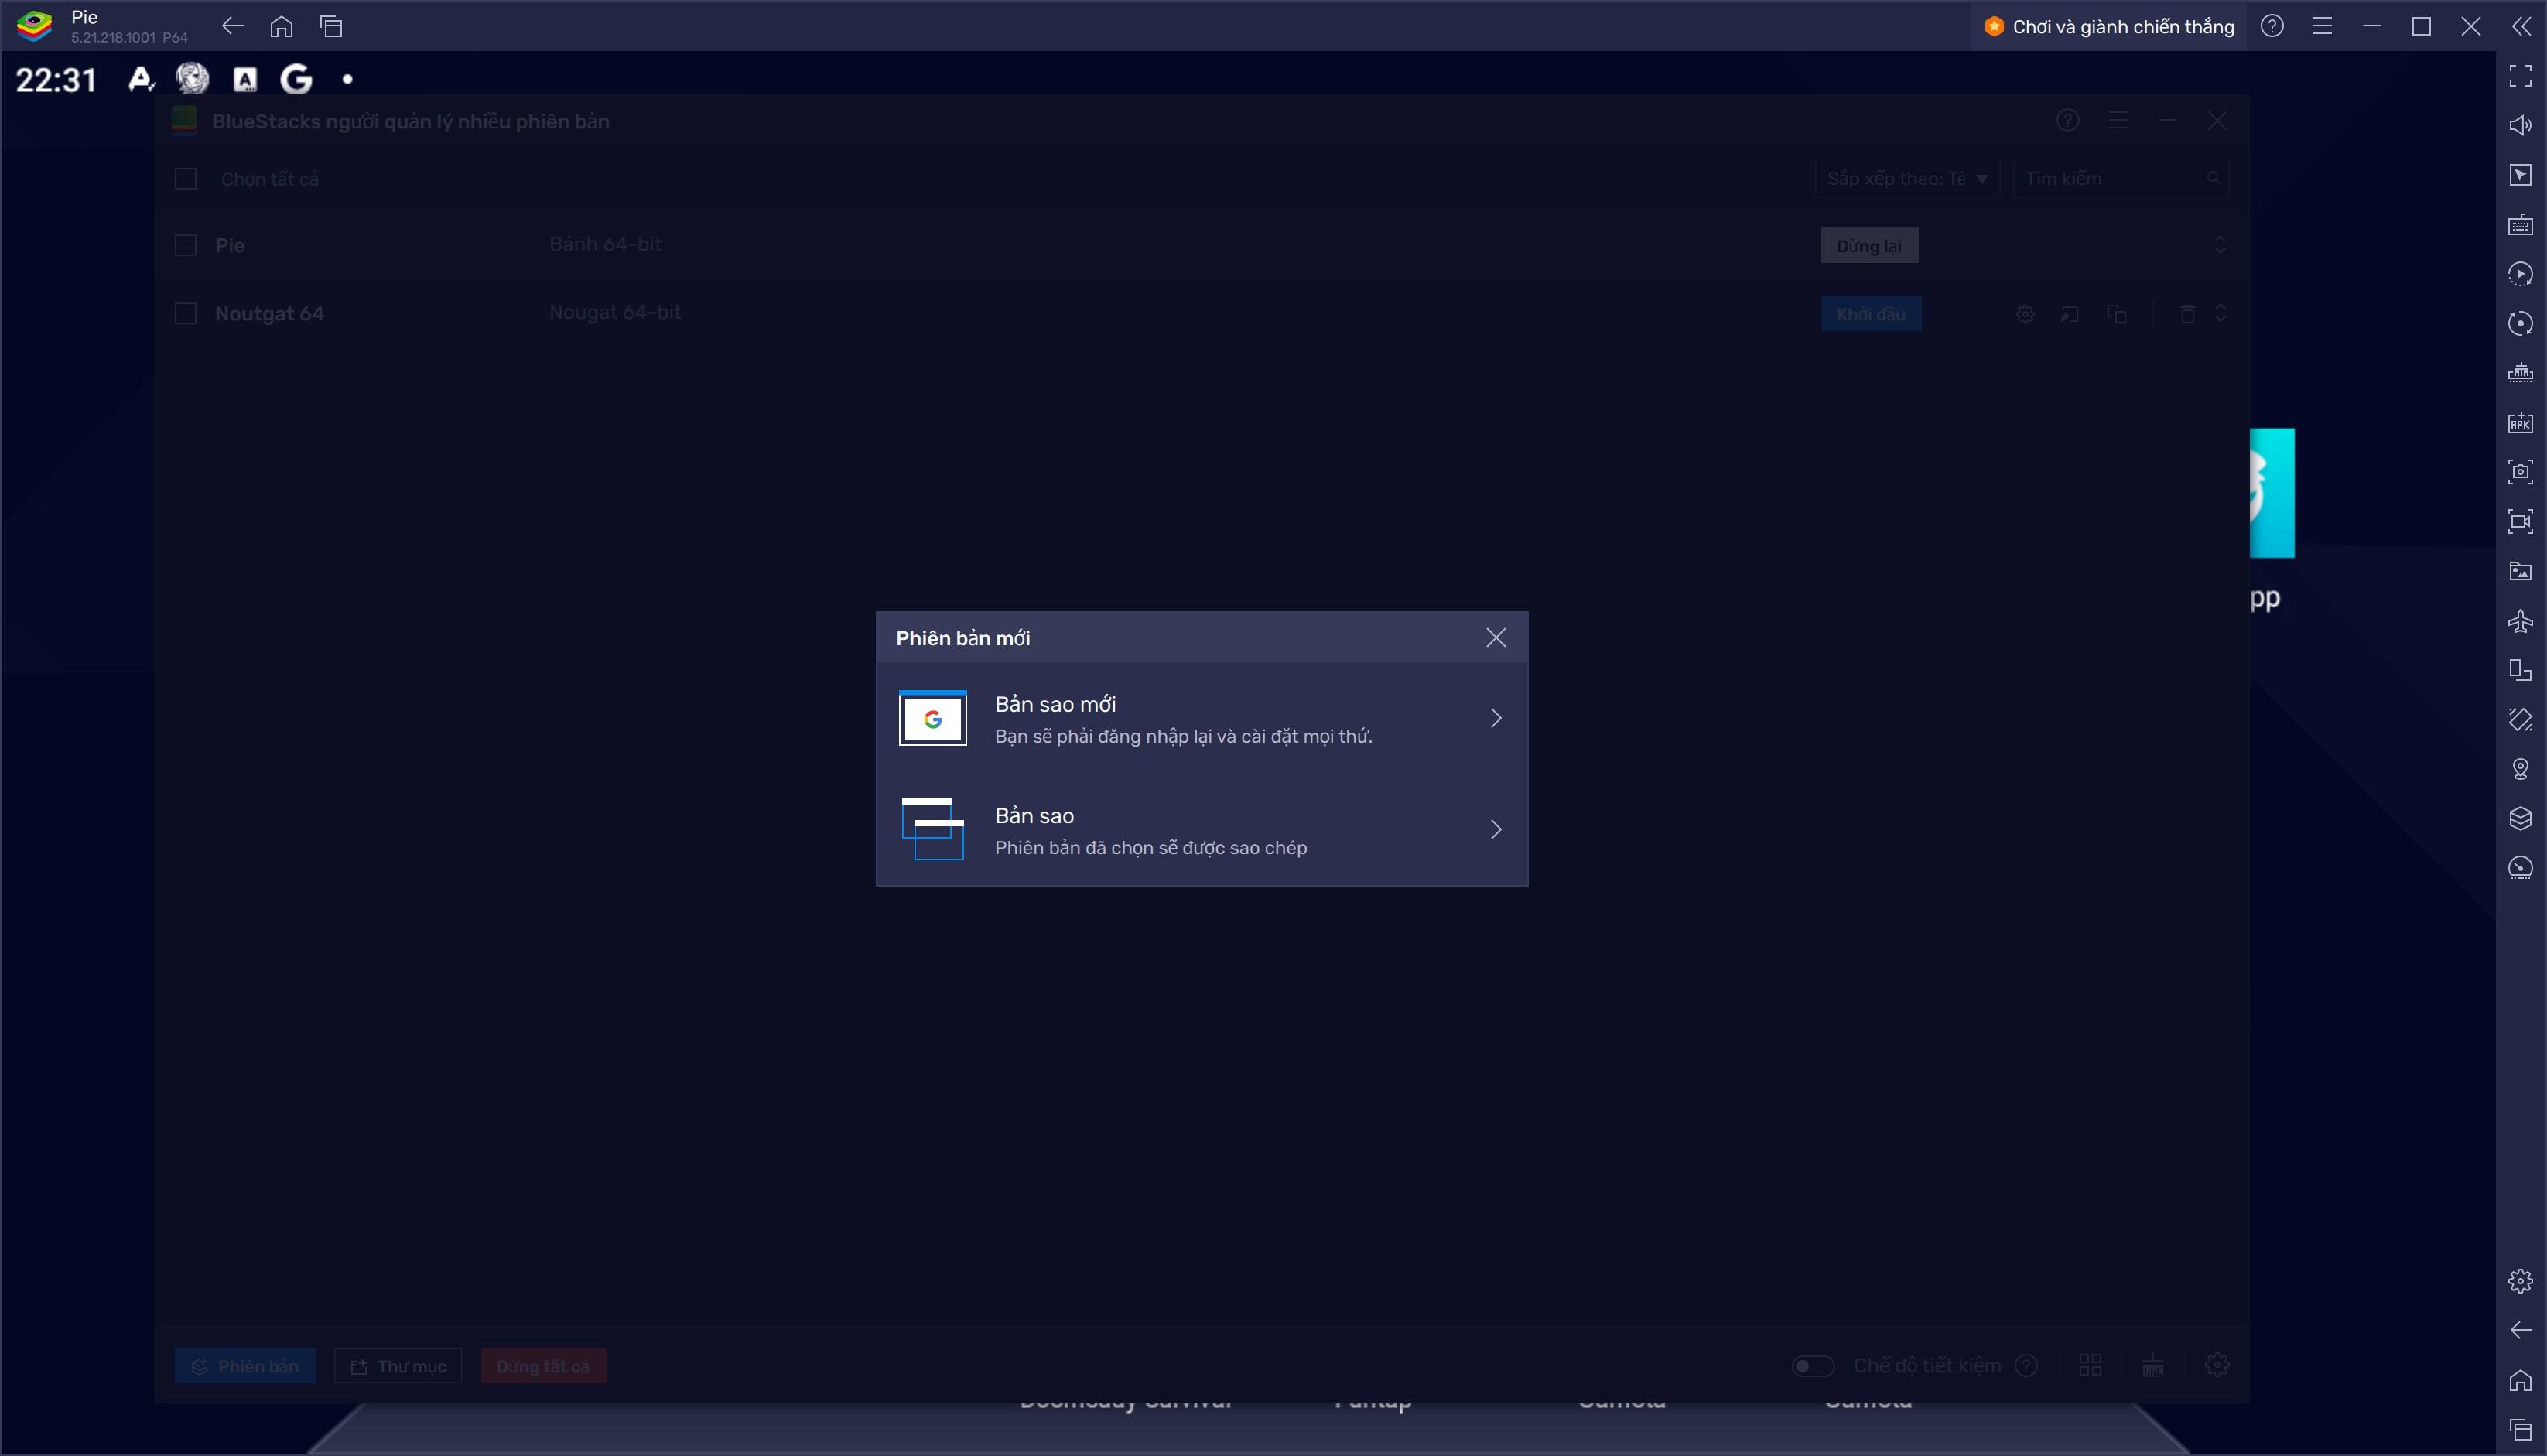Click the clone icon for Noutgat 64 row
2547x1456 pixels.
[2116, 314]
